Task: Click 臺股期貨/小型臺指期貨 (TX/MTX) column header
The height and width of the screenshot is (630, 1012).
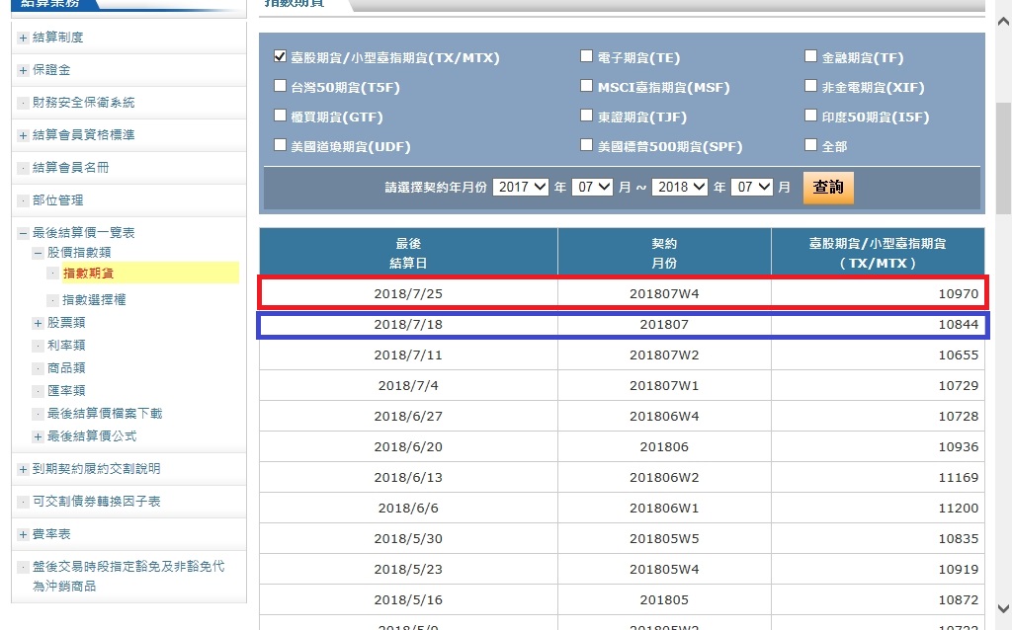Action: tap(878, 253)
